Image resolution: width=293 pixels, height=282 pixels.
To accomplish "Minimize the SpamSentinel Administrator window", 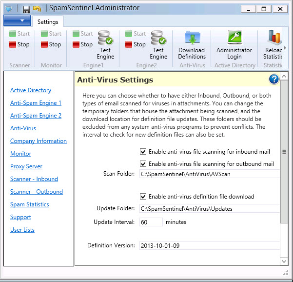I will pos(248,9).
